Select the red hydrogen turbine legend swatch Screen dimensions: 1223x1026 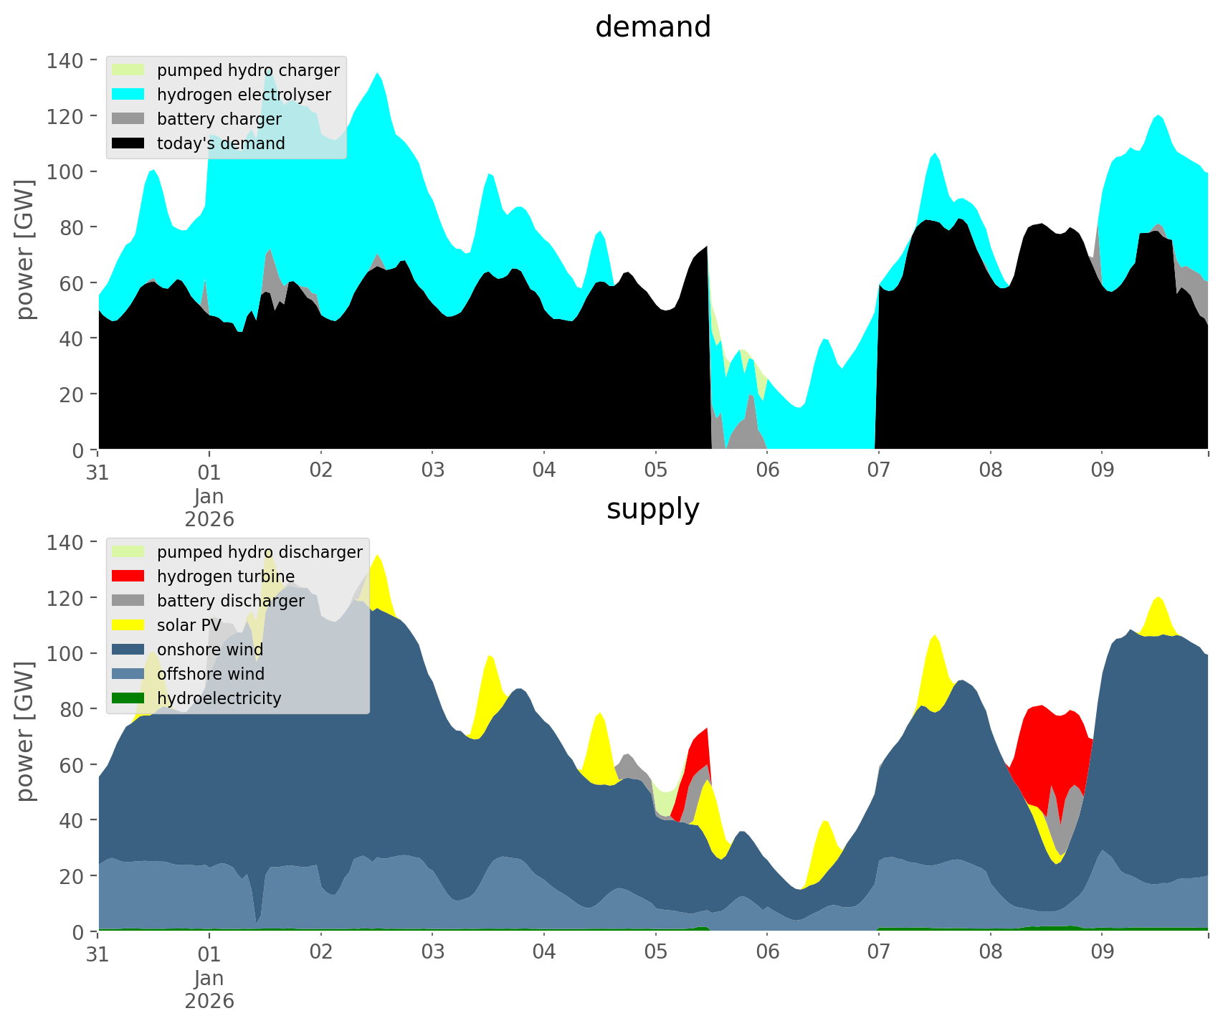tap(128, 576)
